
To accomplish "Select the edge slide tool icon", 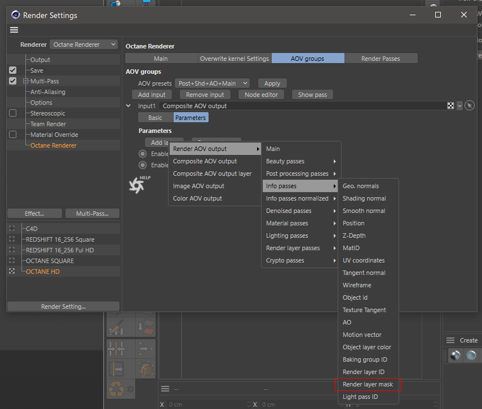I will tap(117, 369).
